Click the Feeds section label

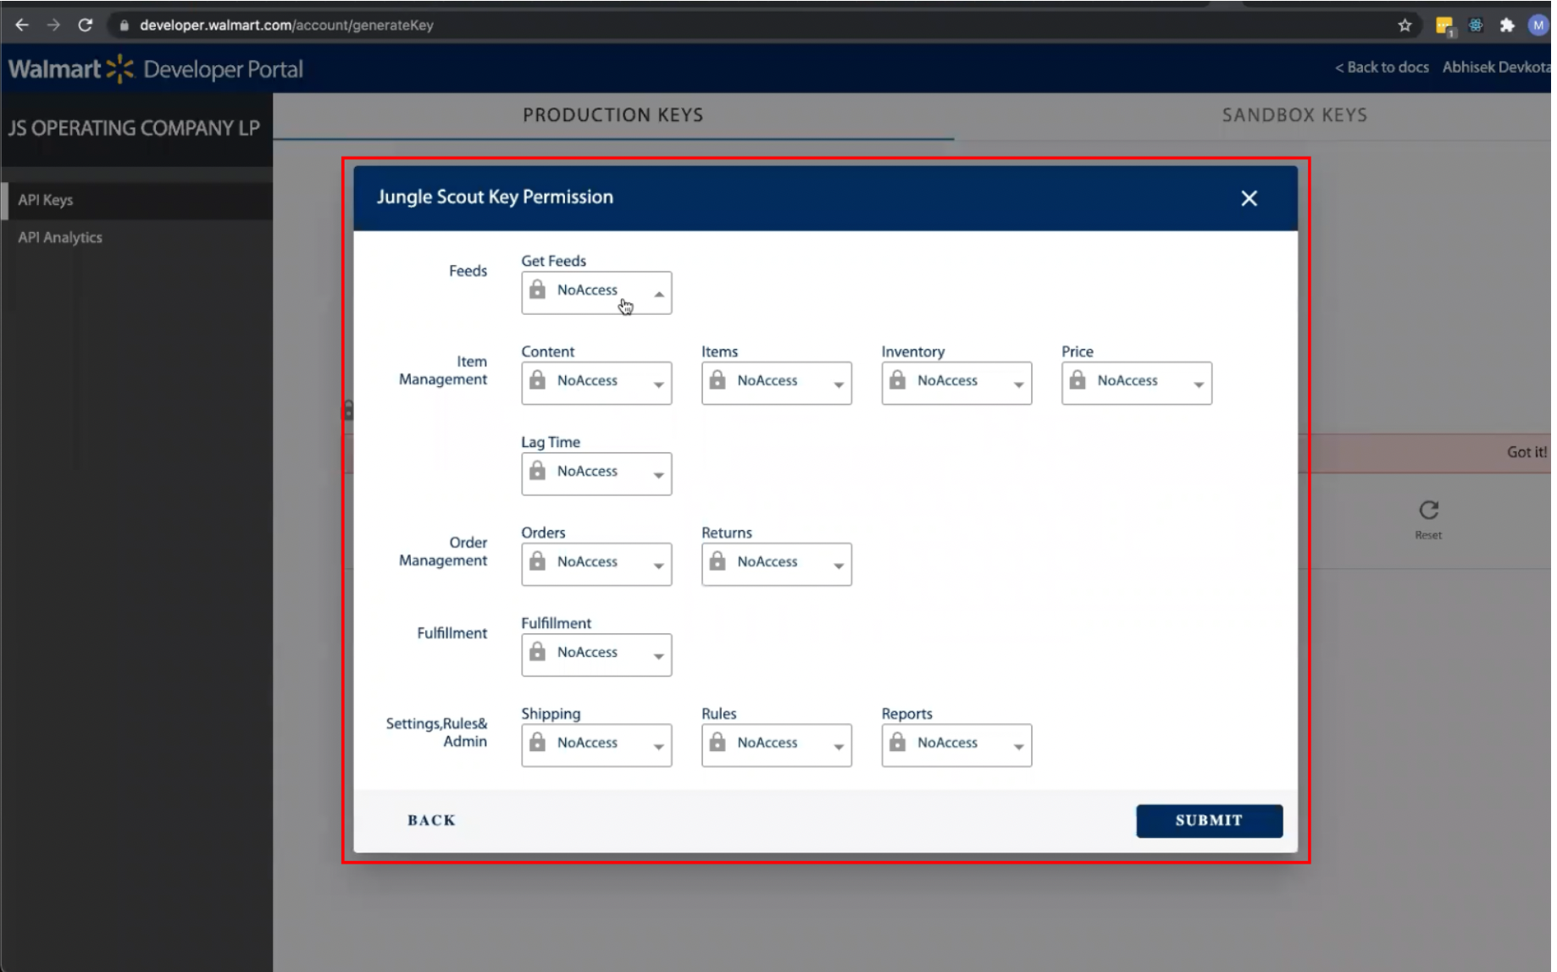click(x=468, y=271)
